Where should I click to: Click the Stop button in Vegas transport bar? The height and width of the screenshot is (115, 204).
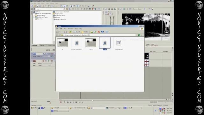click(76, 102)
